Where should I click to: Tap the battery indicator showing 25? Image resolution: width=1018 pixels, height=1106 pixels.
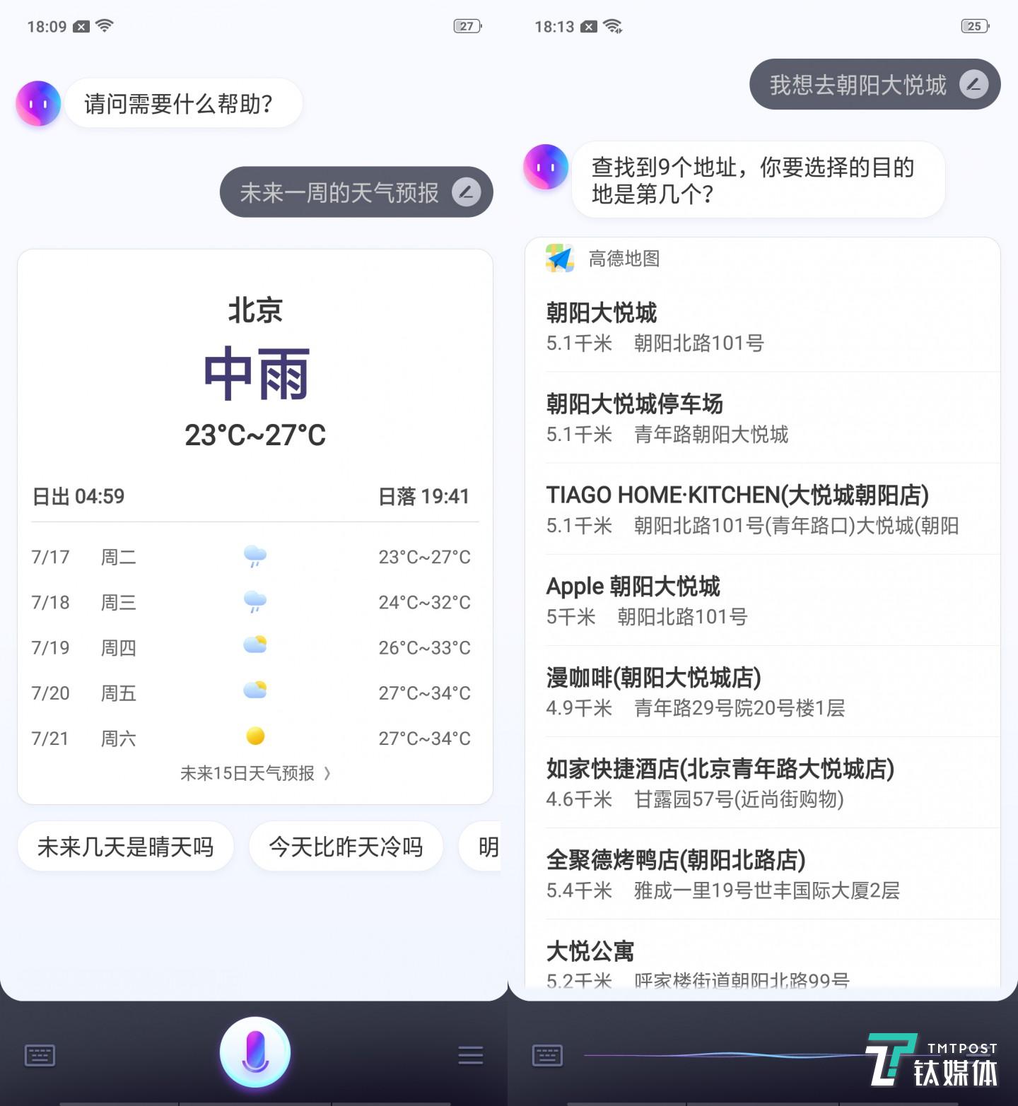click(973, 25)
